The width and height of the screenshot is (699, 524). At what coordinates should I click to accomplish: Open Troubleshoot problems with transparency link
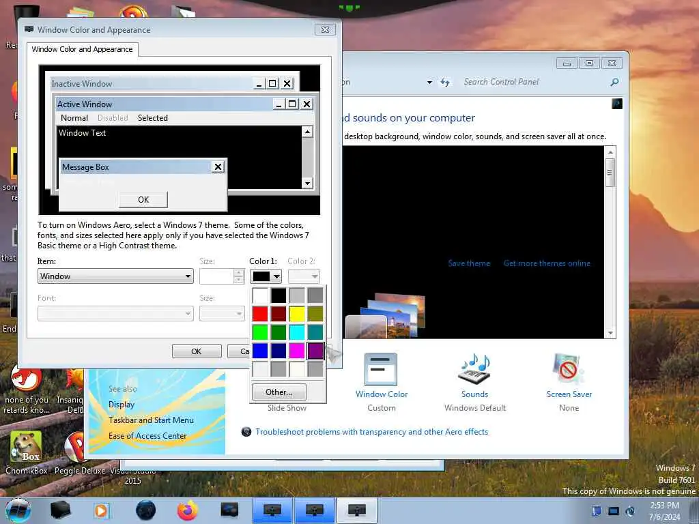(372, 432)
